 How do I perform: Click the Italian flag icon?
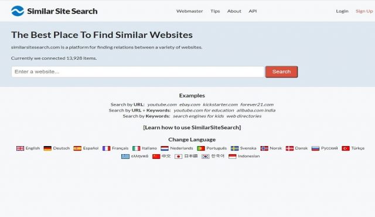click(137, 148)
